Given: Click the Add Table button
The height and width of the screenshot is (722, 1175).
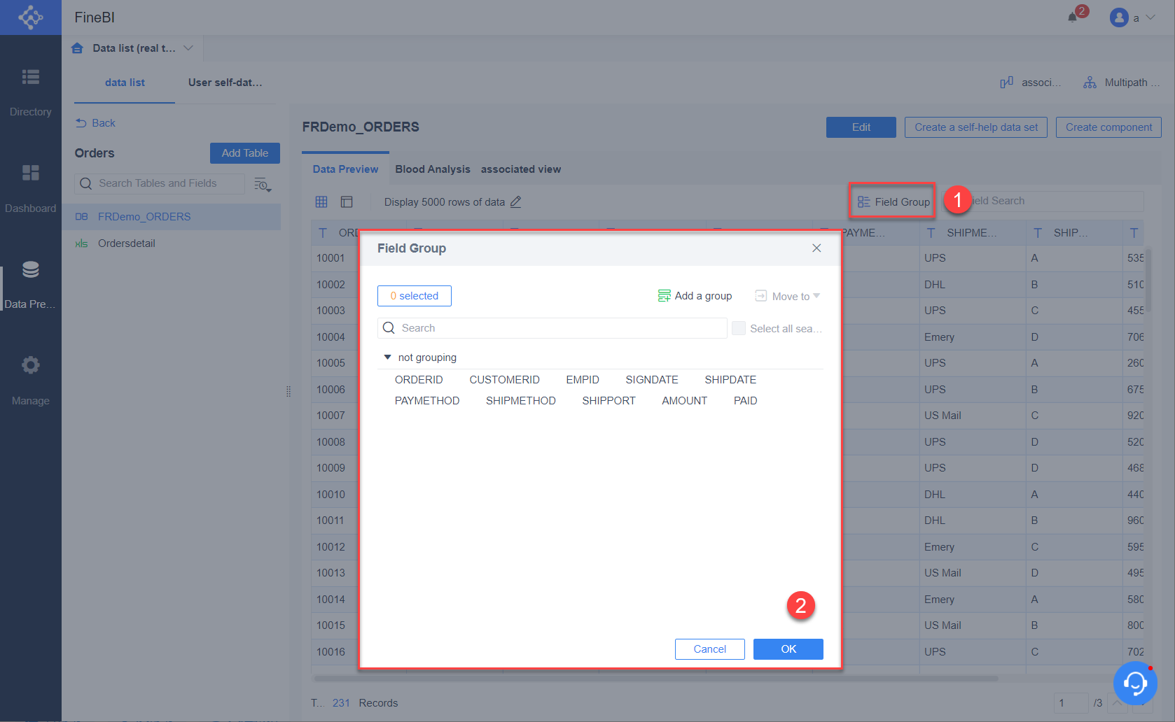Looking at the screenshot, I should click(x=245, y=153).
